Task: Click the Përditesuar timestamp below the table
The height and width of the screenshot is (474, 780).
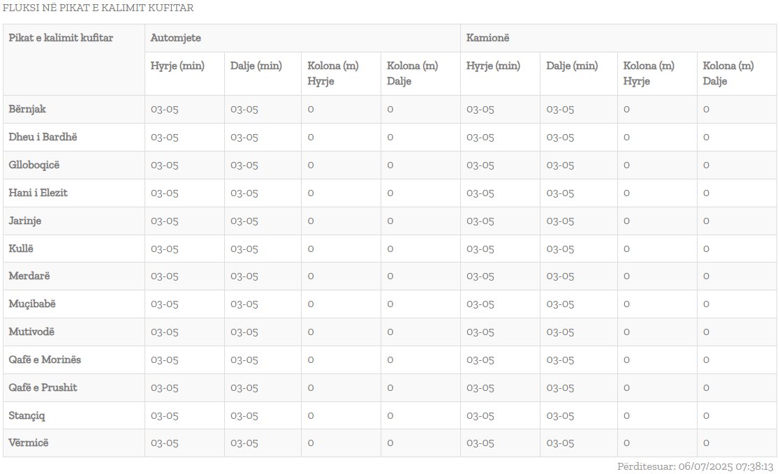Action: click(x=695, y=466)
